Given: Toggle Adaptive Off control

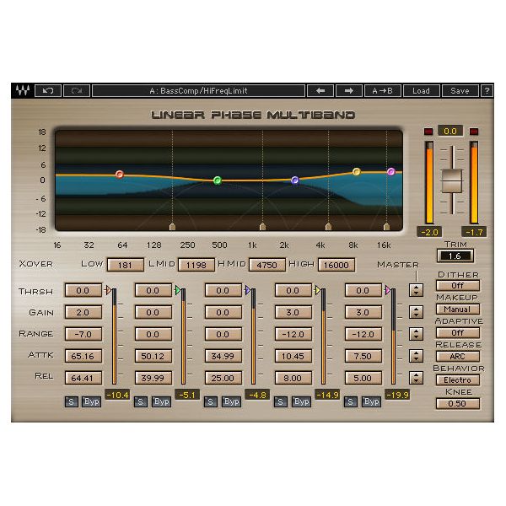Looking at the screenshot, I should tap(458, 333).
